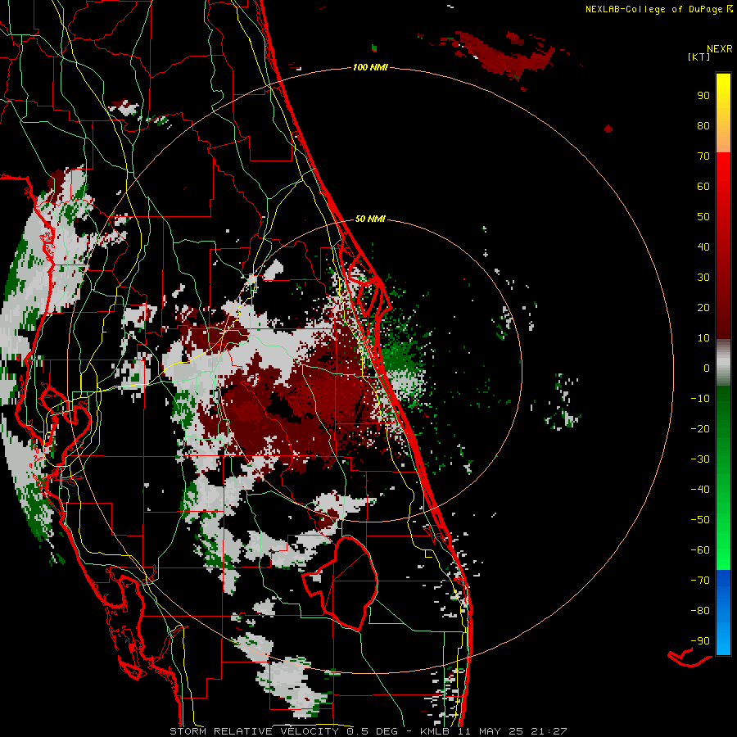The image size is (737, 737).
Task: Click "0.5 DEG" in the bottom caption
Action: [x=372, y=731]
